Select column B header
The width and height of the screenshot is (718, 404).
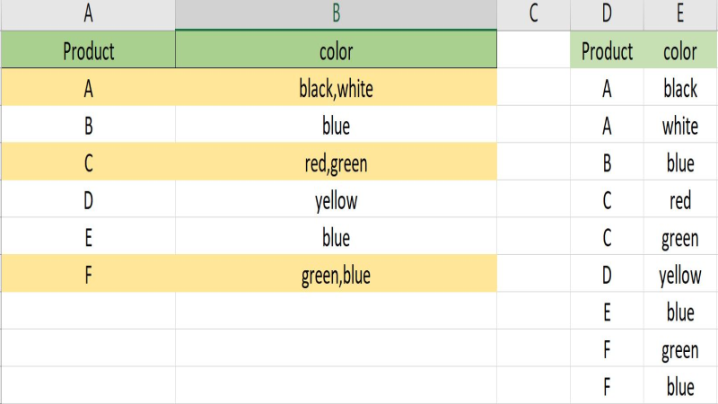click(336, 14)
